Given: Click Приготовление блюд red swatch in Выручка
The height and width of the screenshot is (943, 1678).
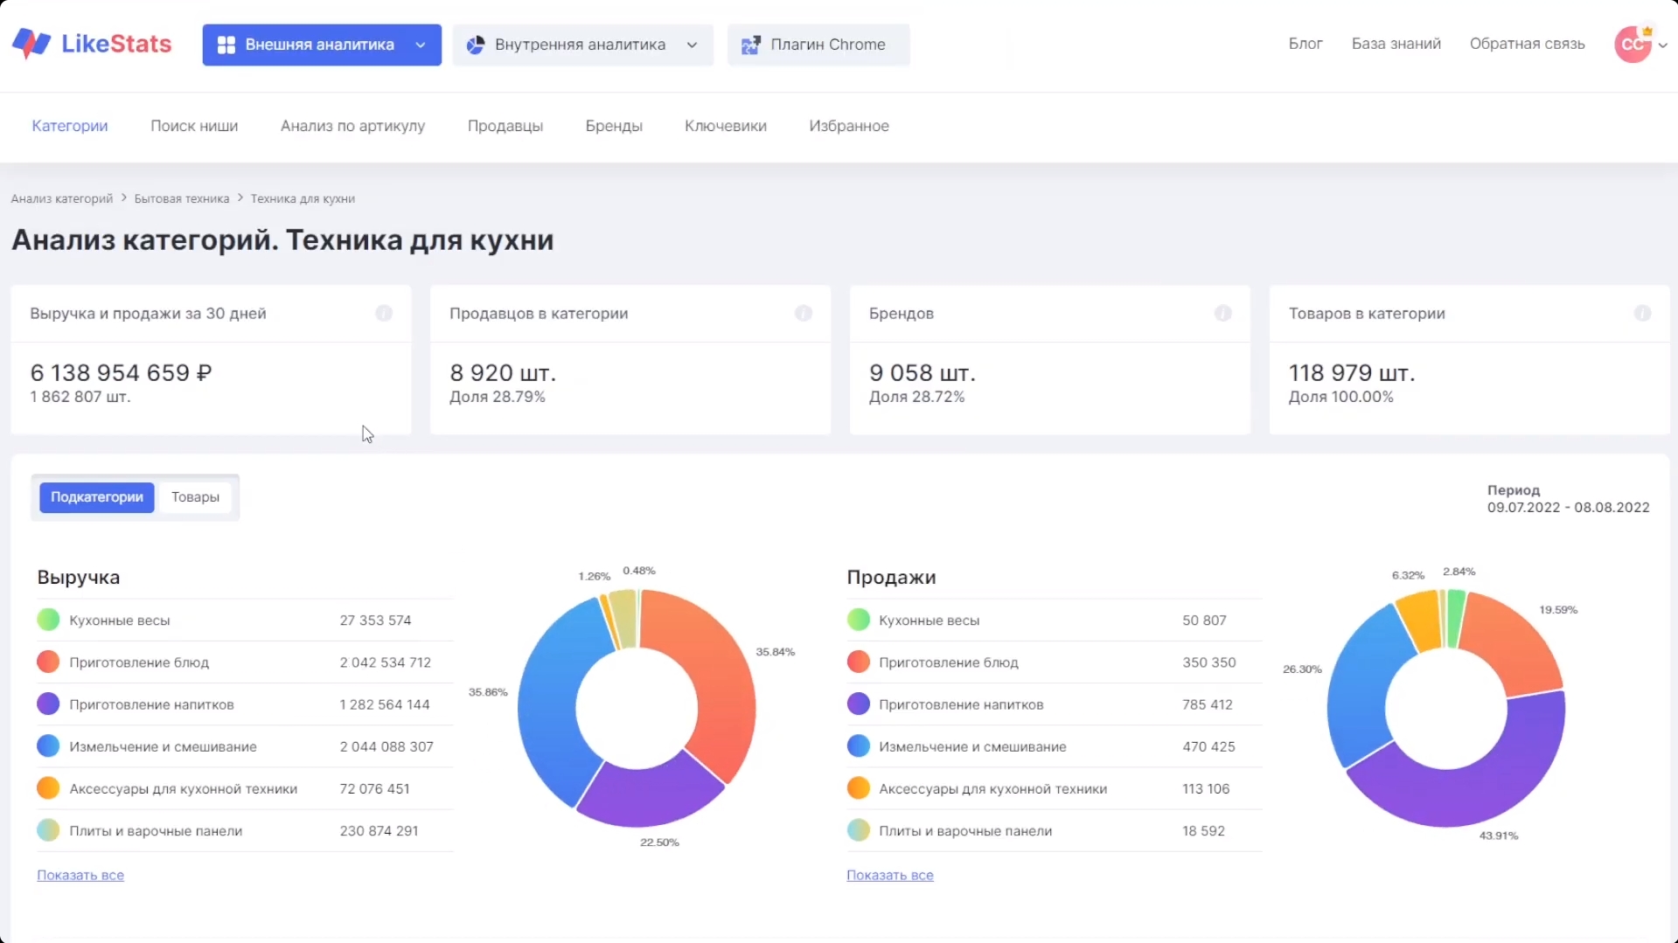Looking at the screenshot, I should (x=48, y=662).
